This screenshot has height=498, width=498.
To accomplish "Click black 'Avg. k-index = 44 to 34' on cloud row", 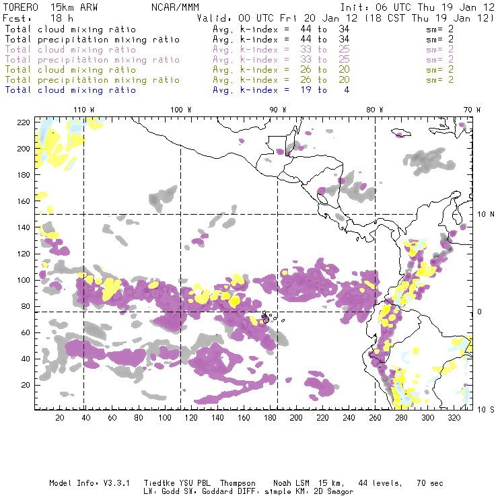I will 281,29.
